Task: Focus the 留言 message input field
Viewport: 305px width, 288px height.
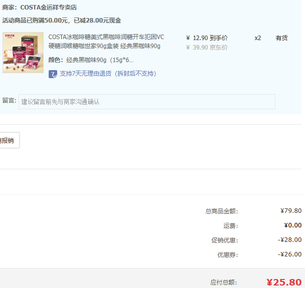Action: tap(147, 102)
